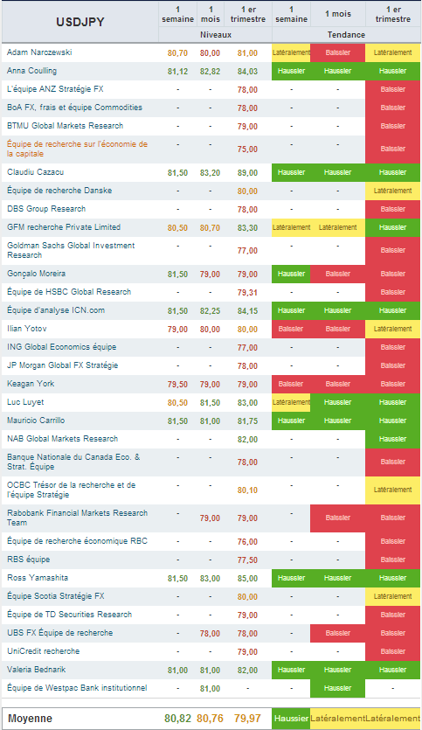The height and width of the screenshot is (730, 422).
Task: Select RBS équipe 77,50 value
Action: point(247,560)
